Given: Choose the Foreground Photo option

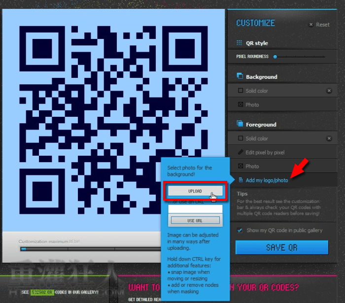Looking at the screenshot, I should click(251, 166).
